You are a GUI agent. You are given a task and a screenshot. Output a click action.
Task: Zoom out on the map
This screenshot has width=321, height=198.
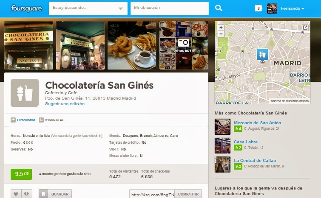click(221, 33)
